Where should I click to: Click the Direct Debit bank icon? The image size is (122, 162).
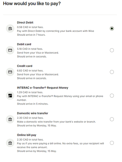click(x=10, y=29)
